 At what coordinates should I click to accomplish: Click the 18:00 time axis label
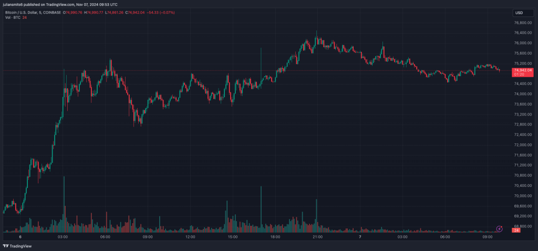click(x=275, y=237)
